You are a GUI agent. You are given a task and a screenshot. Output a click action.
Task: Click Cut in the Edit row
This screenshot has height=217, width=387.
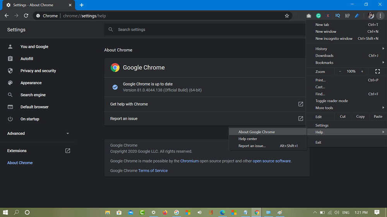coord(342,117)
